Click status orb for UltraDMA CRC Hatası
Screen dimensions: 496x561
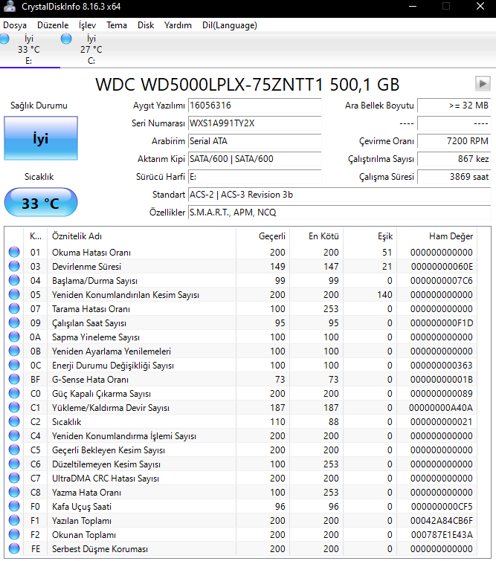coord(14,479)
